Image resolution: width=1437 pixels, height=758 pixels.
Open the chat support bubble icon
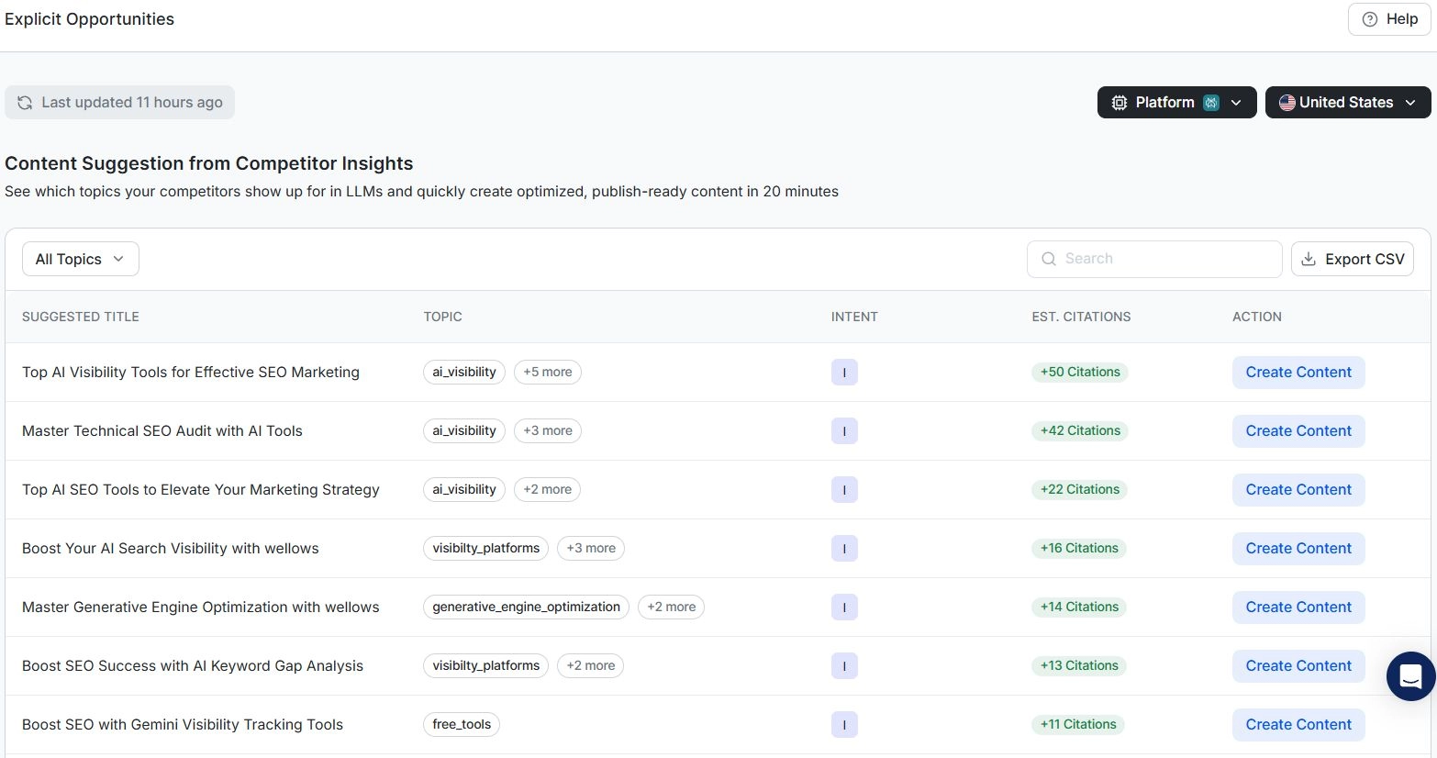coord(1410,676)
